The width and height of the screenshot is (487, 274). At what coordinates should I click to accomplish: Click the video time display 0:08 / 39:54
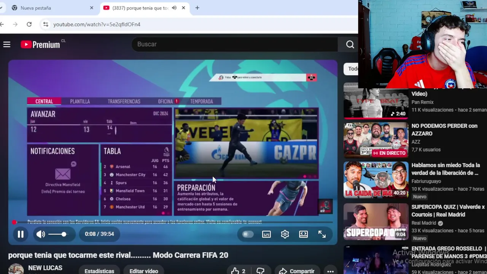[x=99, y=234]
